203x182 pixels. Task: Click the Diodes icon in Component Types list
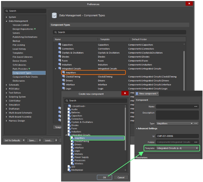60,57
